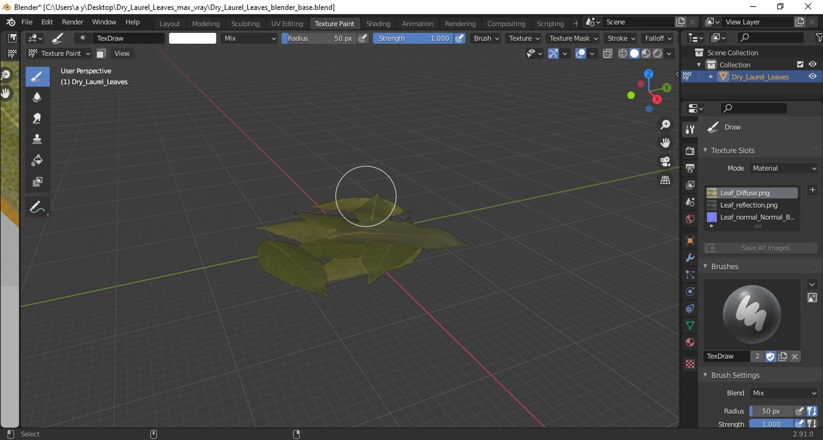
Task: Toggle viewport overlays
Action: pos(580,54)
